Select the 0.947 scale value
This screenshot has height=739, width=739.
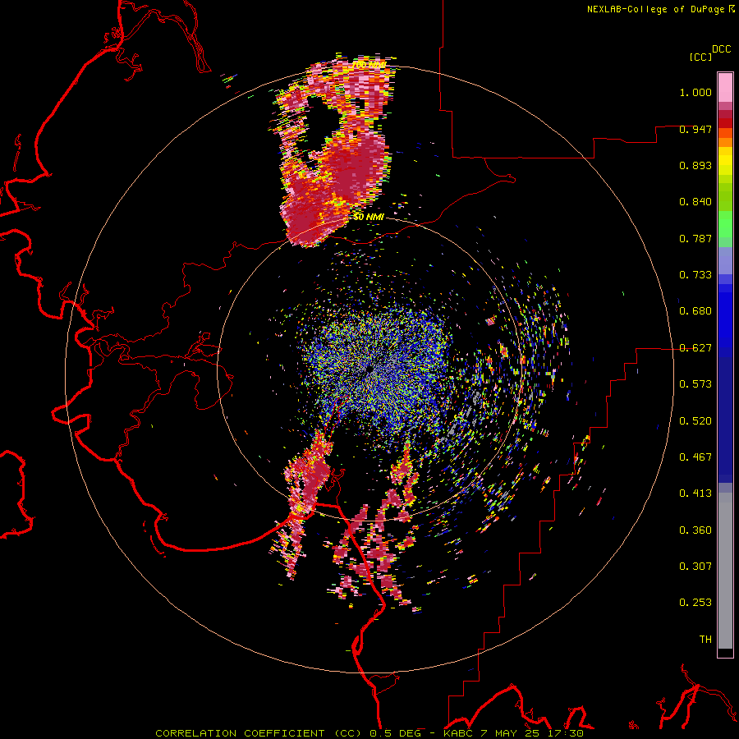click(x=695, y=129)
